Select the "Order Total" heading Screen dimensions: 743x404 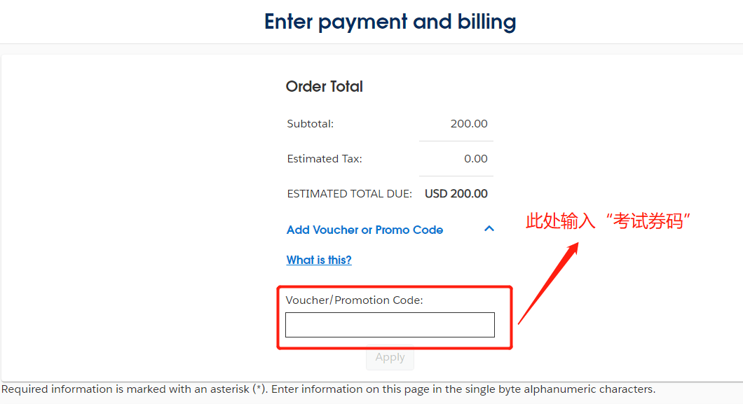[x=325, y=87]
